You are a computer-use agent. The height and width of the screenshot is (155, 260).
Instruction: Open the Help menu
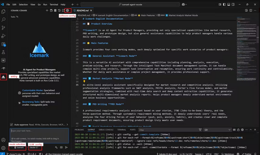click(63, 4)
